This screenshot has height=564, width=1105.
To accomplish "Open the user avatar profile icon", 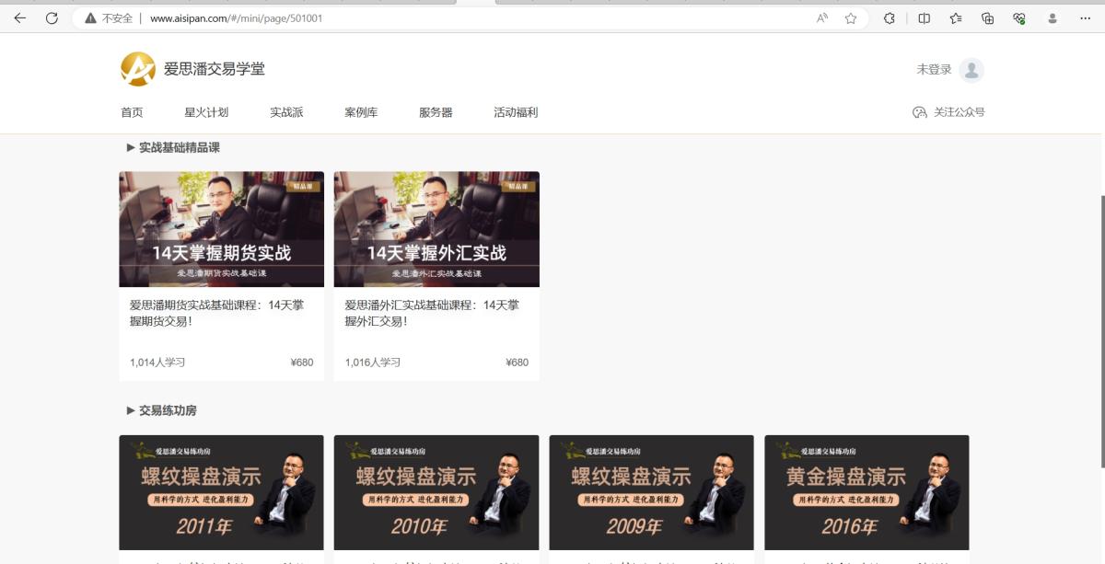I will [973, 70].
